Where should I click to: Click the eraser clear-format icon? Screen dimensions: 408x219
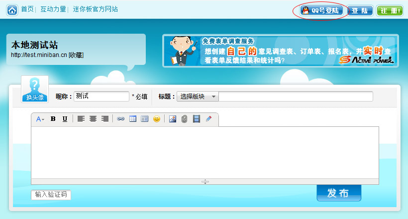[x=208, y=119]
